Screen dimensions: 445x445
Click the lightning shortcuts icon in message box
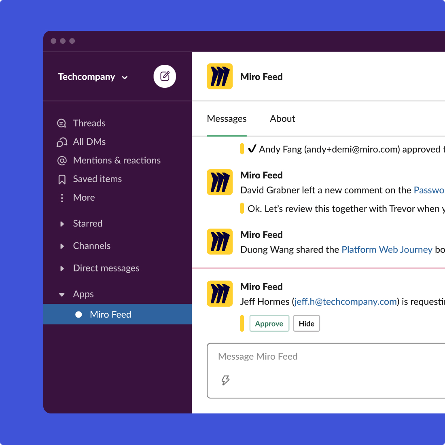click(225, 380)
